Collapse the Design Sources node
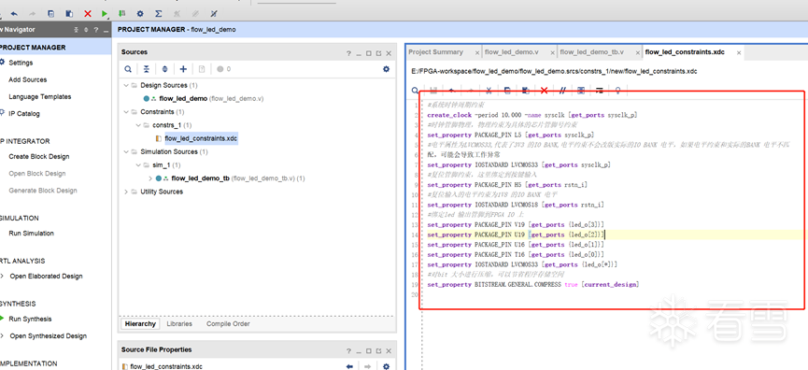Viewport: 808px width, 370px height. click(126, 85)
